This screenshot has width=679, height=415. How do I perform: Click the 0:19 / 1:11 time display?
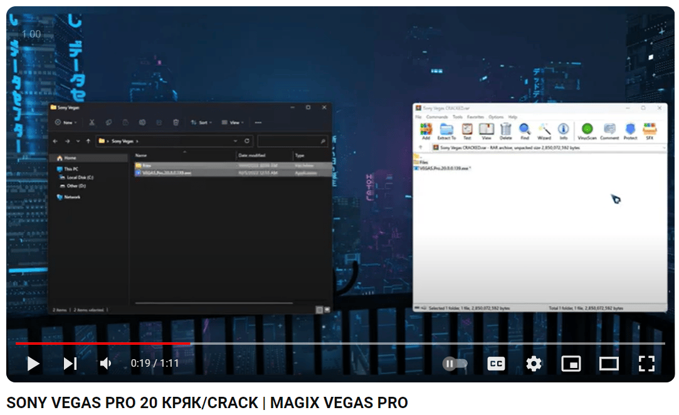(155, 363)
